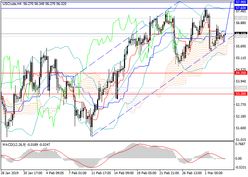Click the red 53.300 price label
This screenshot has height=177, width=248.
[x=241, y=93]
